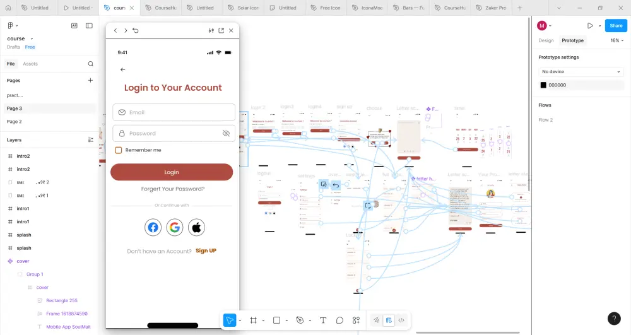Select the Pen tool
Image resolution: width=631 pixels, height=335 pixels.
click(x=300, y=320)
